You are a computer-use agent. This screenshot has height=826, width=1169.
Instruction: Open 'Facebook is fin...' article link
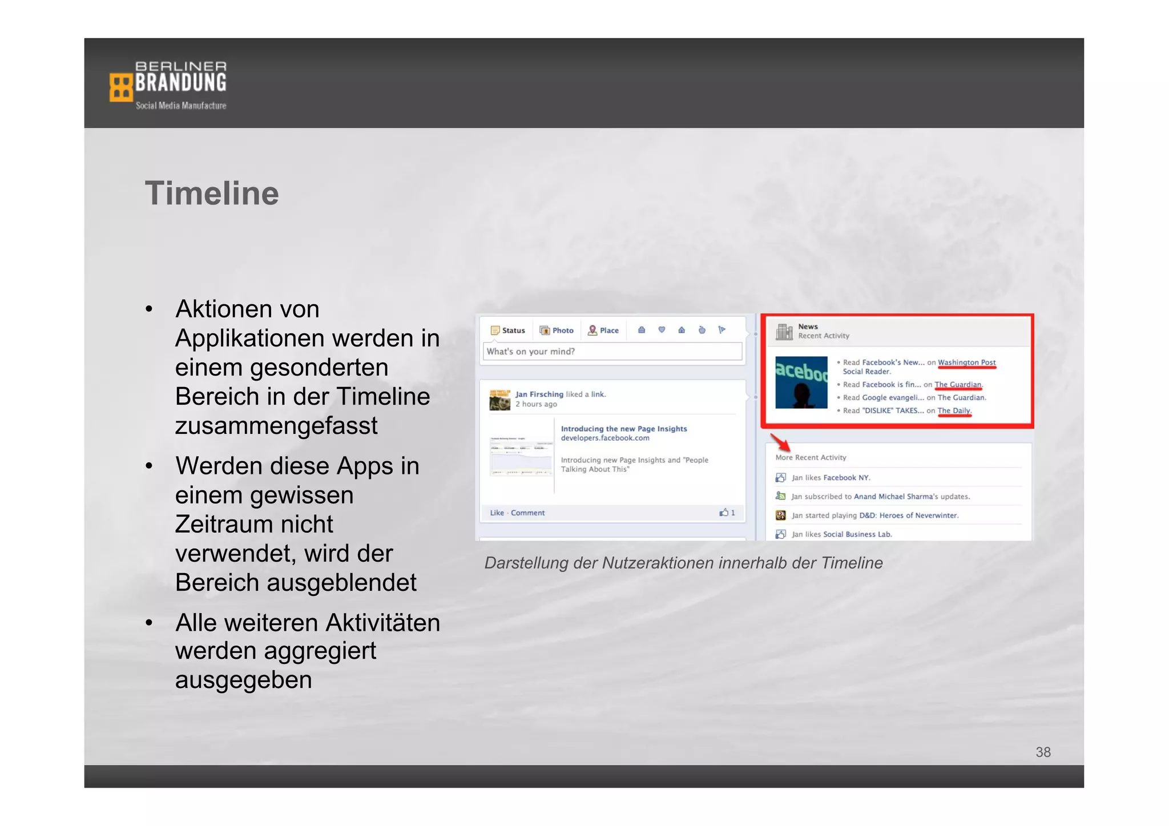click(x=892, y=385)
